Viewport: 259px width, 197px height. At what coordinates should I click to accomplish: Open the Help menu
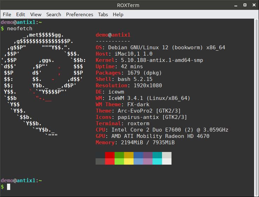(x=118, y=14)
